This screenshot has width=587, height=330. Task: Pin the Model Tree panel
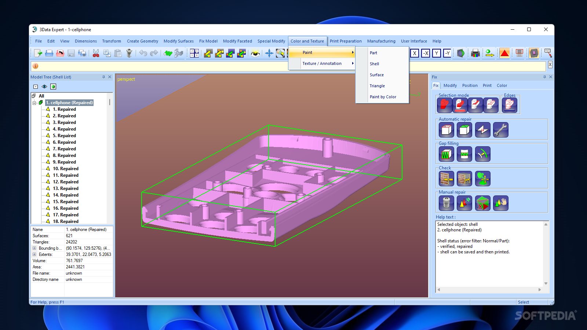[x=103, y=77]
